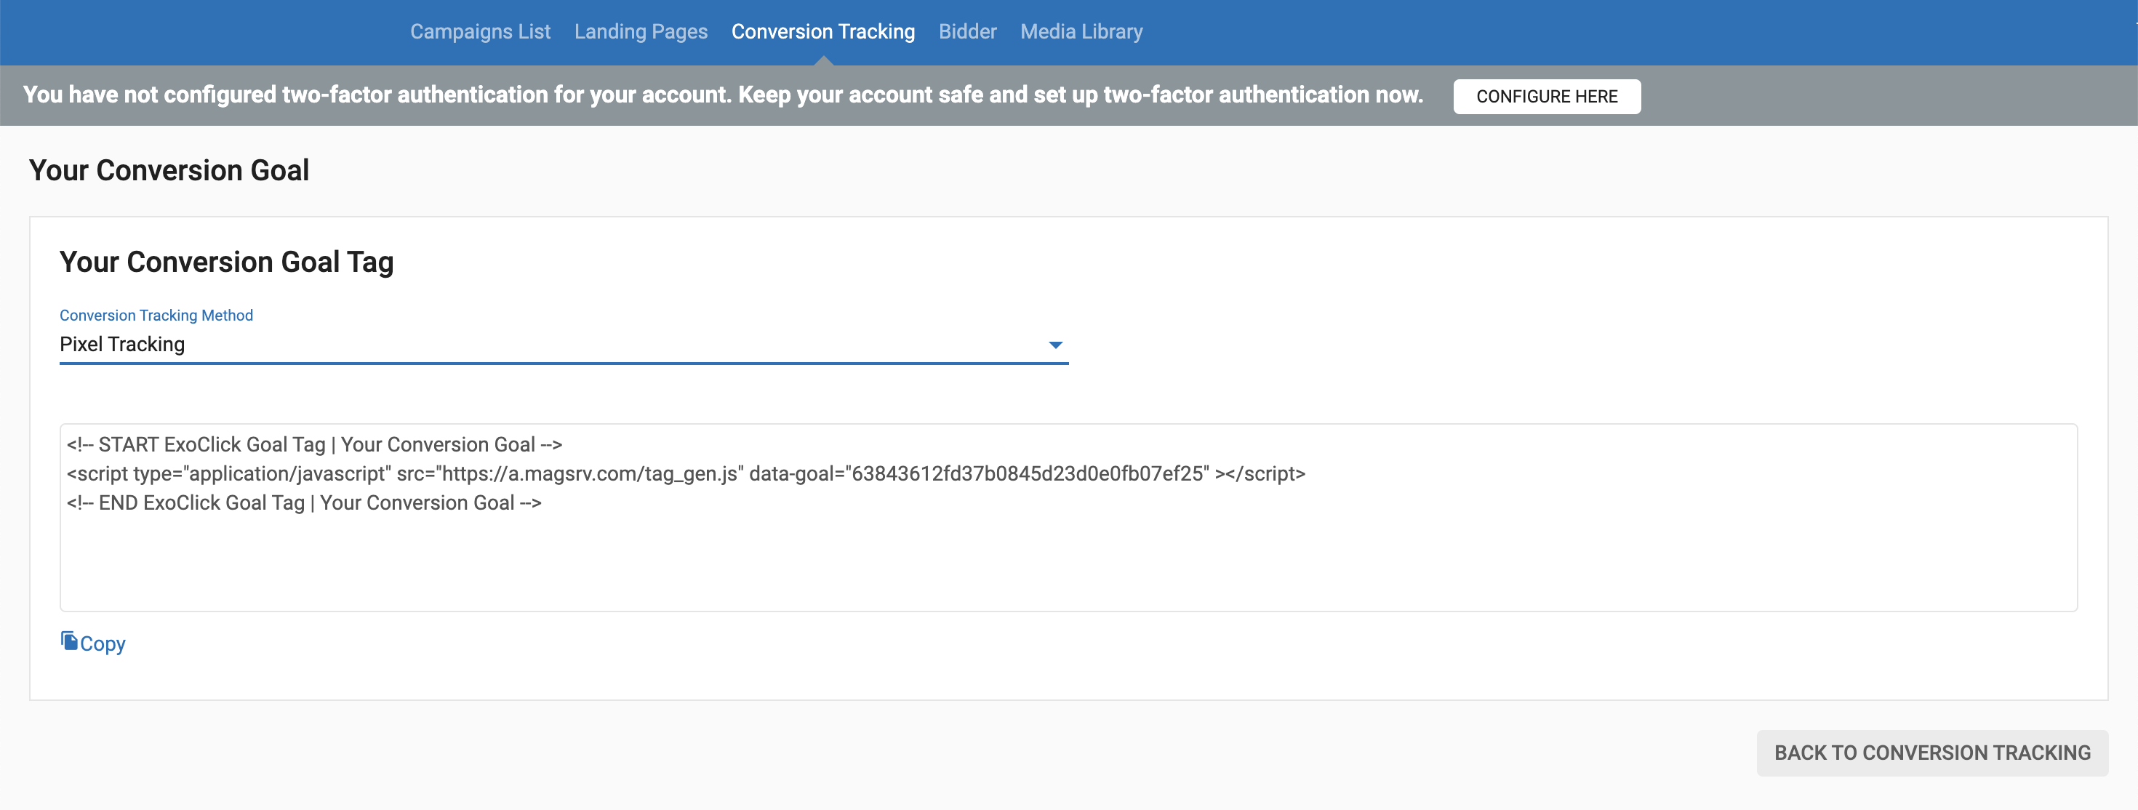
Task: Open the Landing Pages section
Action: (641, 31)
